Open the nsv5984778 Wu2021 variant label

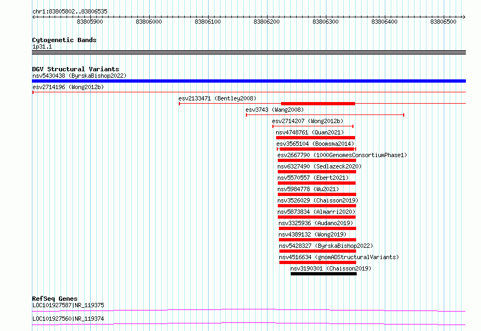pyautogui.click(x=308, y=189)
